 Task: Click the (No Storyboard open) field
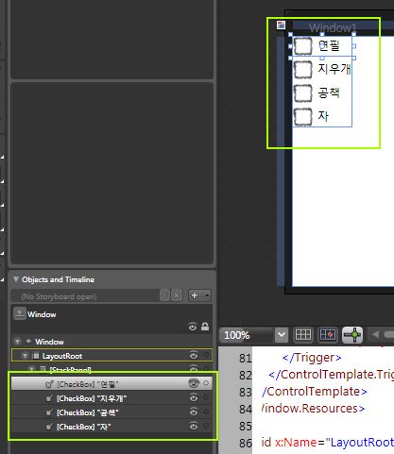coord(85,296)
